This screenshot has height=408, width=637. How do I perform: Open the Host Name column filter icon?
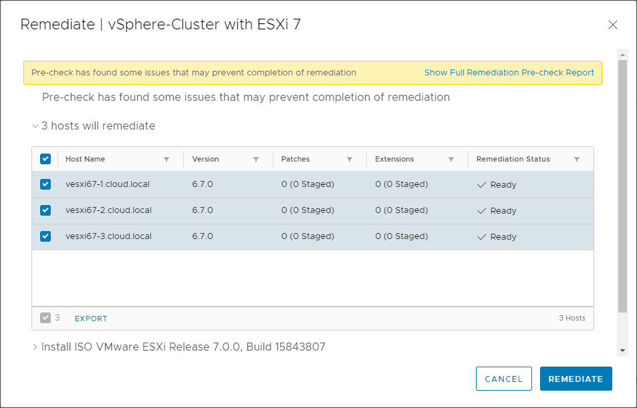pos(166,160)
